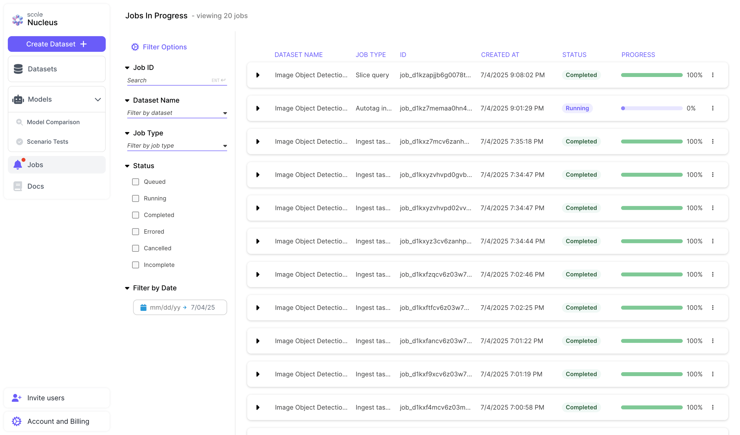Open Account and Billing
This screenshot has width=740, height=435.
click(57, 421)
